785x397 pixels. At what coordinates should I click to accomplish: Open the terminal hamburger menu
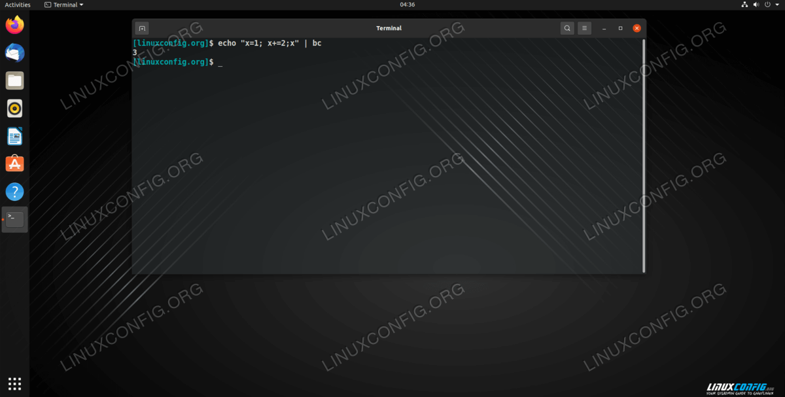tap(584, 28)
